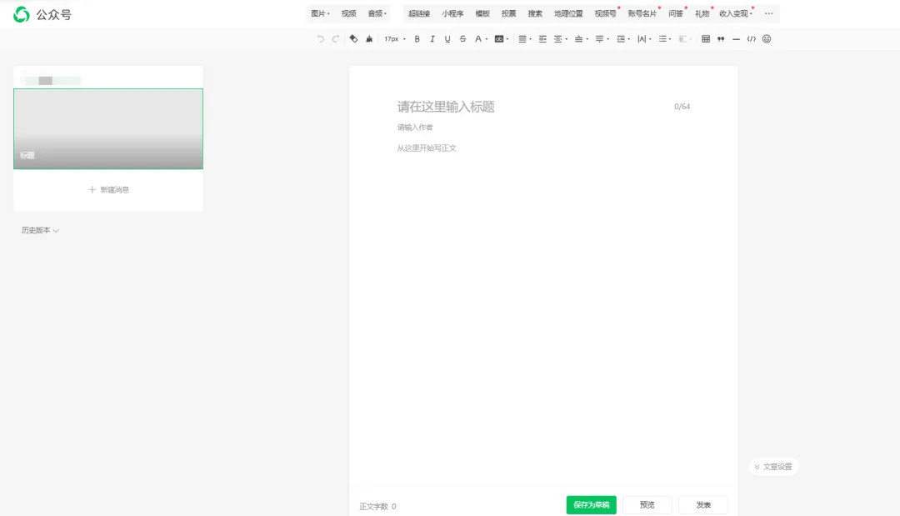Toggle strikethrough formatting
Image resolution: width=900 pixels, height=516 pixels.
[462, 38]
